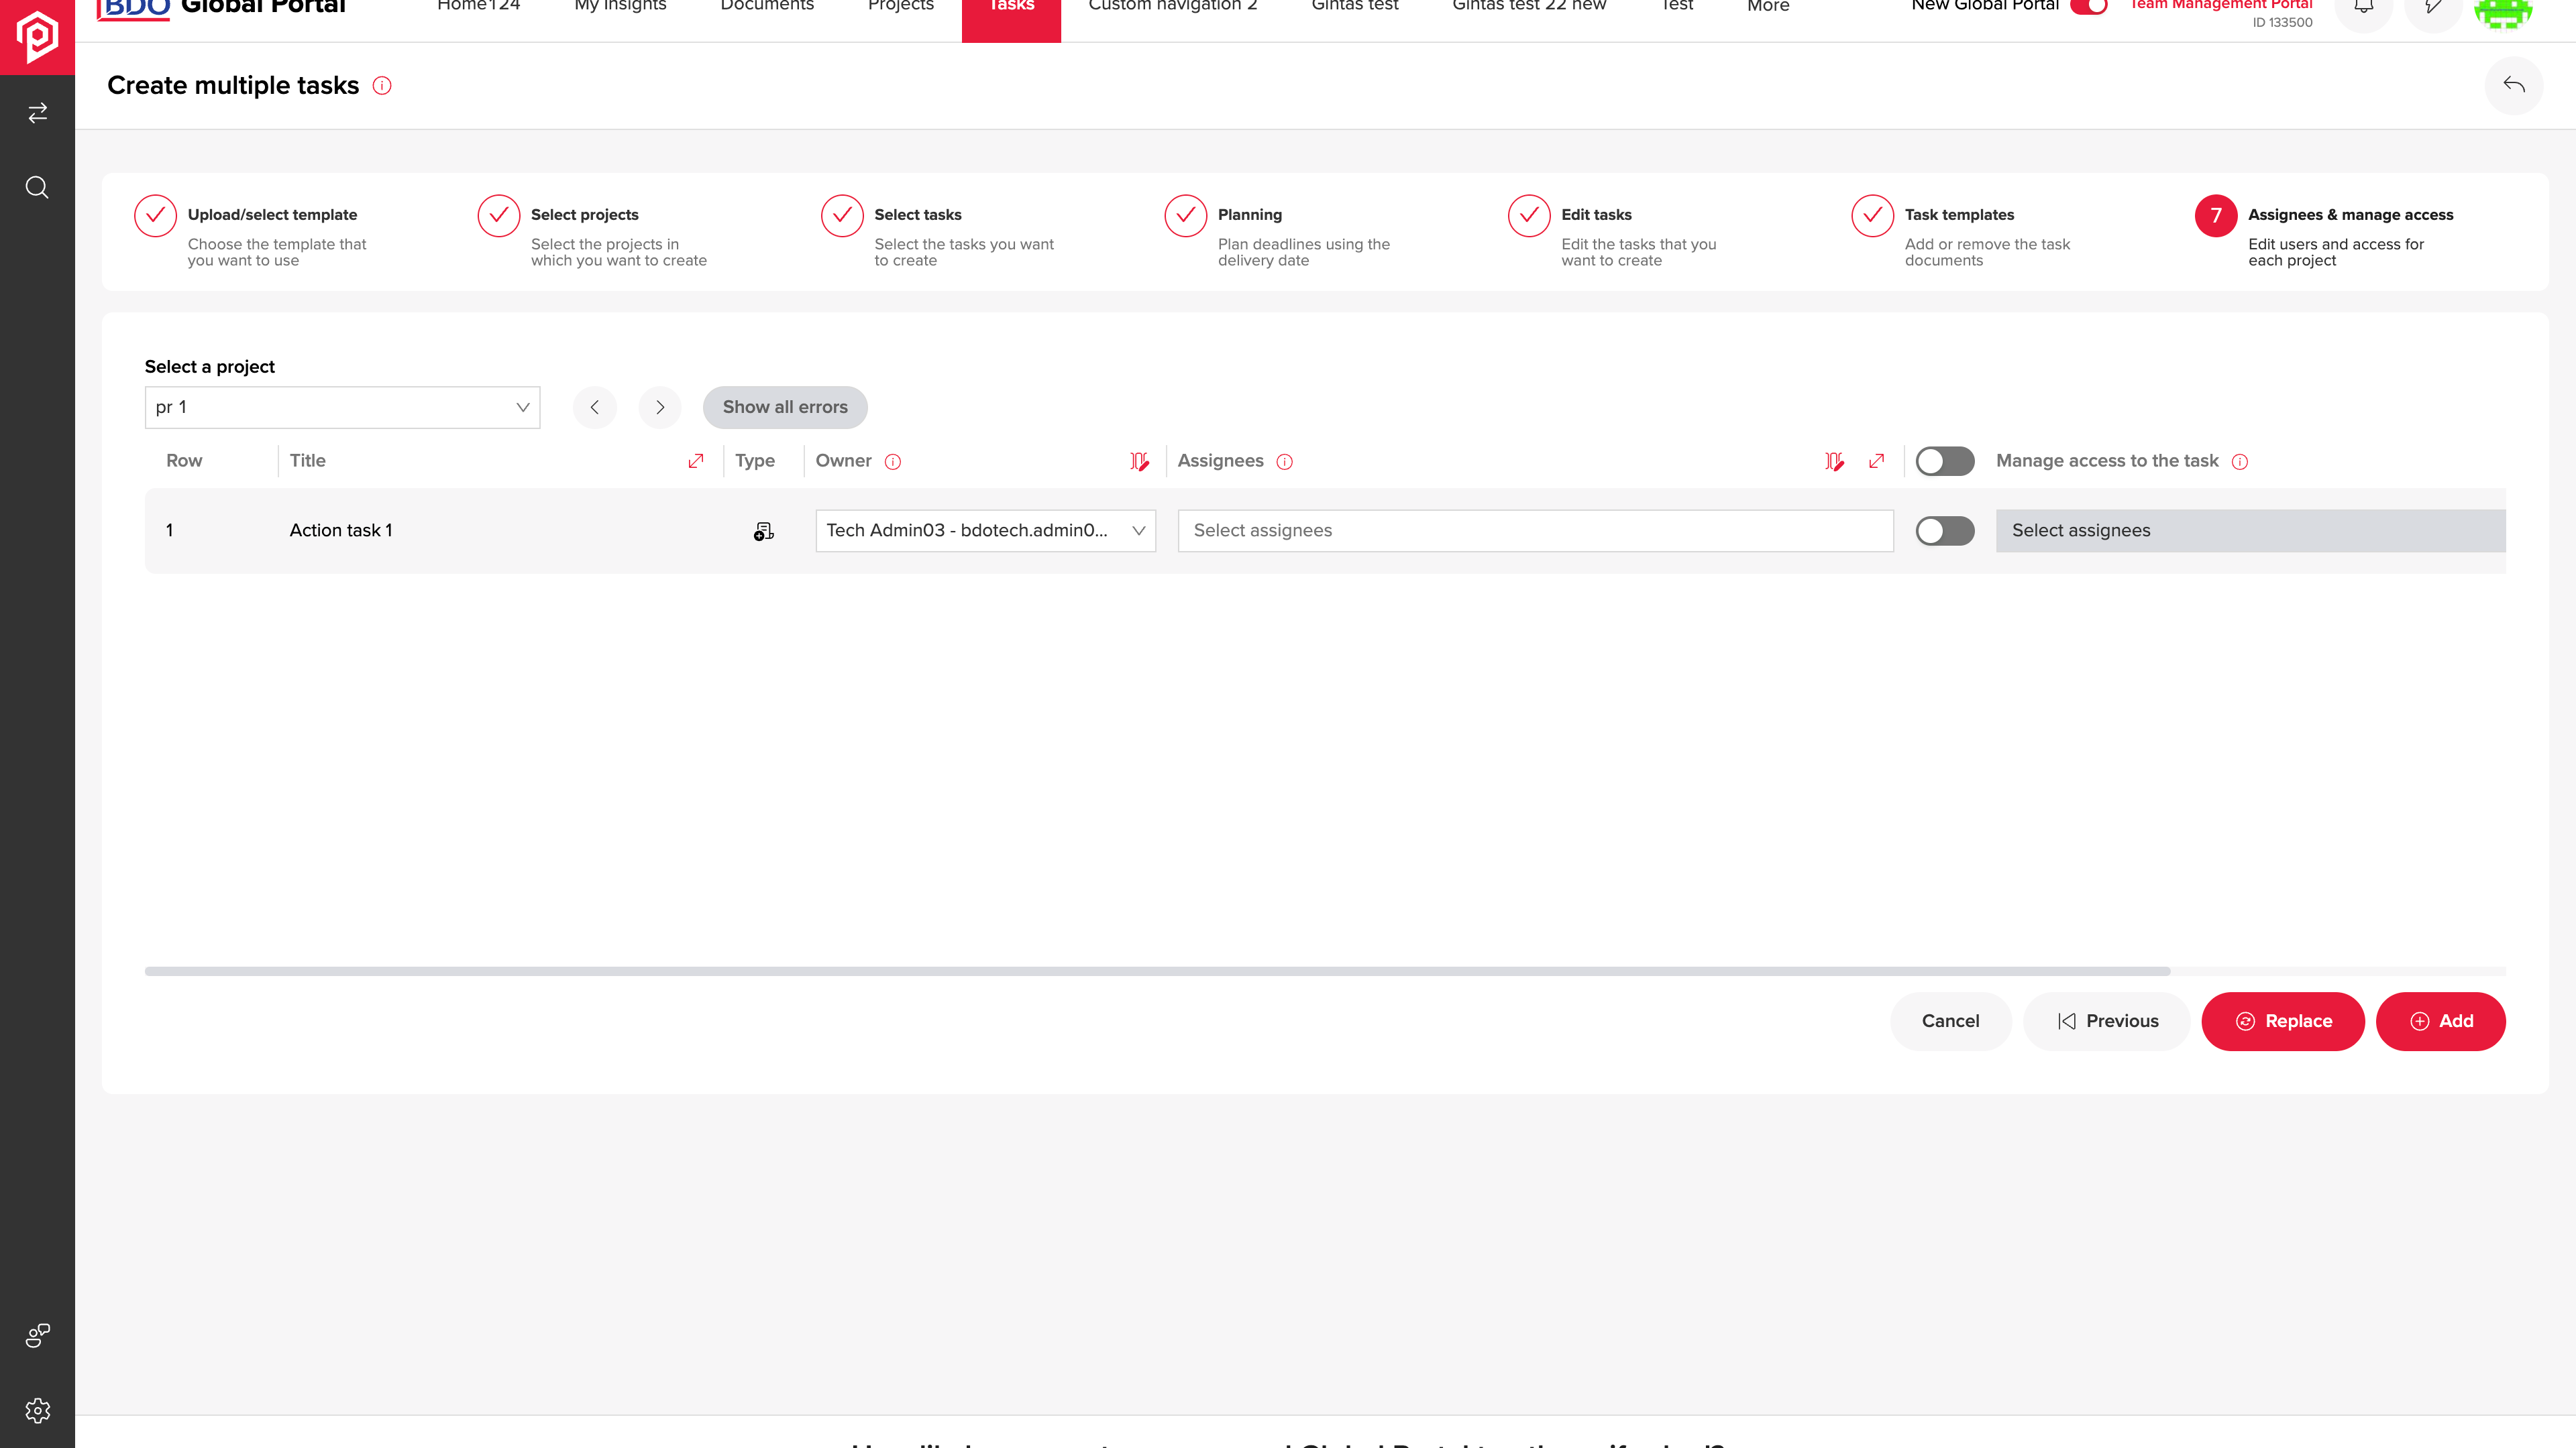This screenshot has width=2576, height=1448.
Task: Click the Task templates step checkmark
Action: [1873, 216]
